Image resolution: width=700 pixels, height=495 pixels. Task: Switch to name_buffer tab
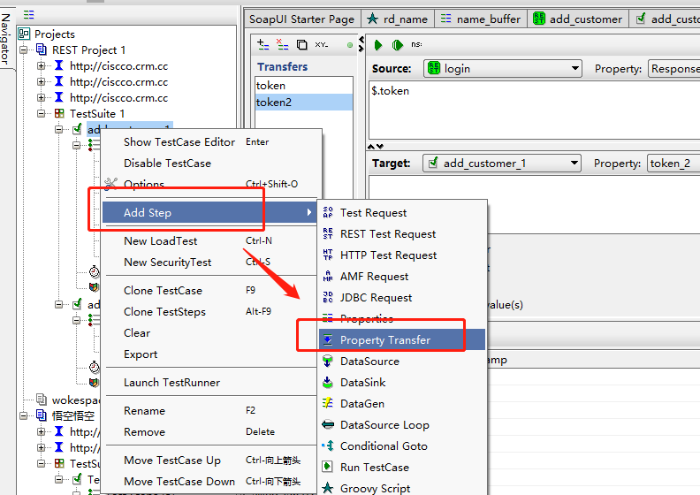[x=480, y=19]
